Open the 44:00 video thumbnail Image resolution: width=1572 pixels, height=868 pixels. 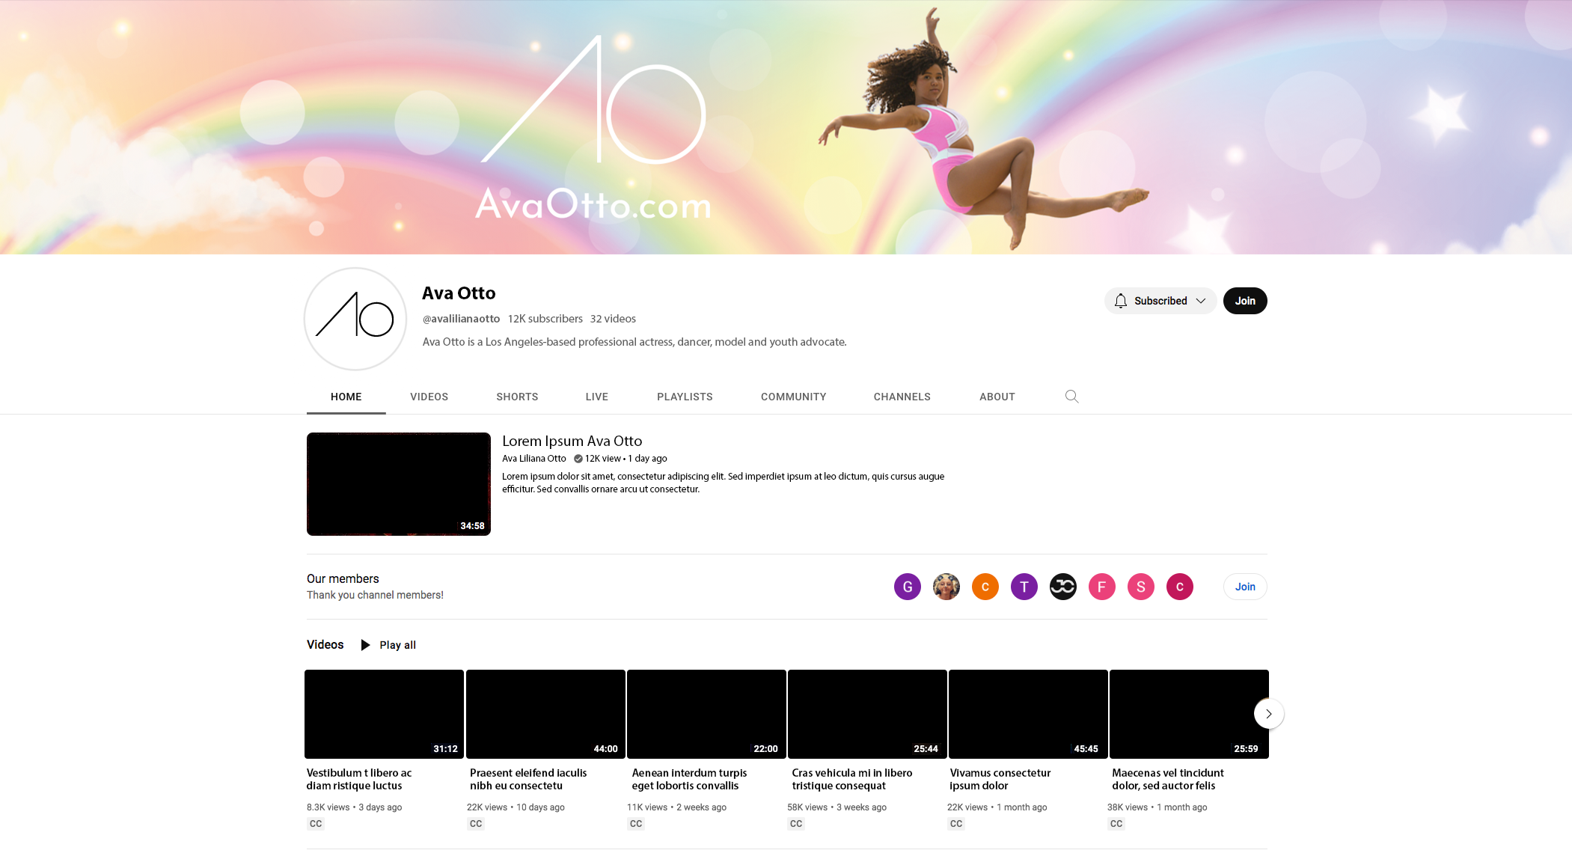point(545,714)
